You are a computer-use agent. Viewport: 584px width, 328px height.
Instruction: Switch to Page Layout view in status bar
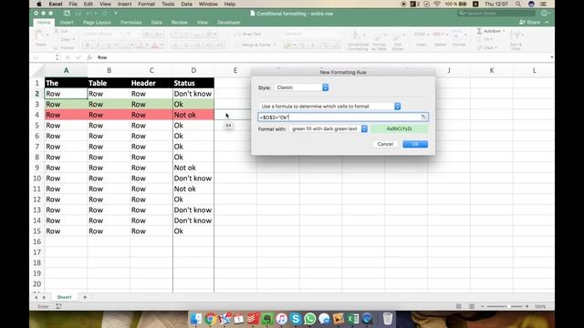(x=472, y=306)
